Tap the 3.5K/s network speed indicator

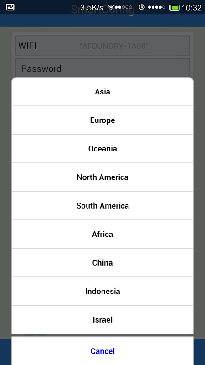tap(92, 7)
